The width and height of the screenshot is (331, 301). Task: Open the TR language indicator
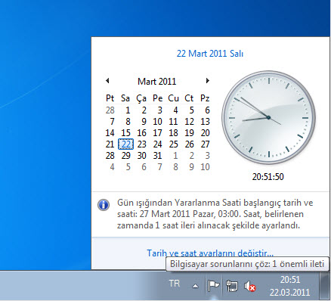pos(175,284)
